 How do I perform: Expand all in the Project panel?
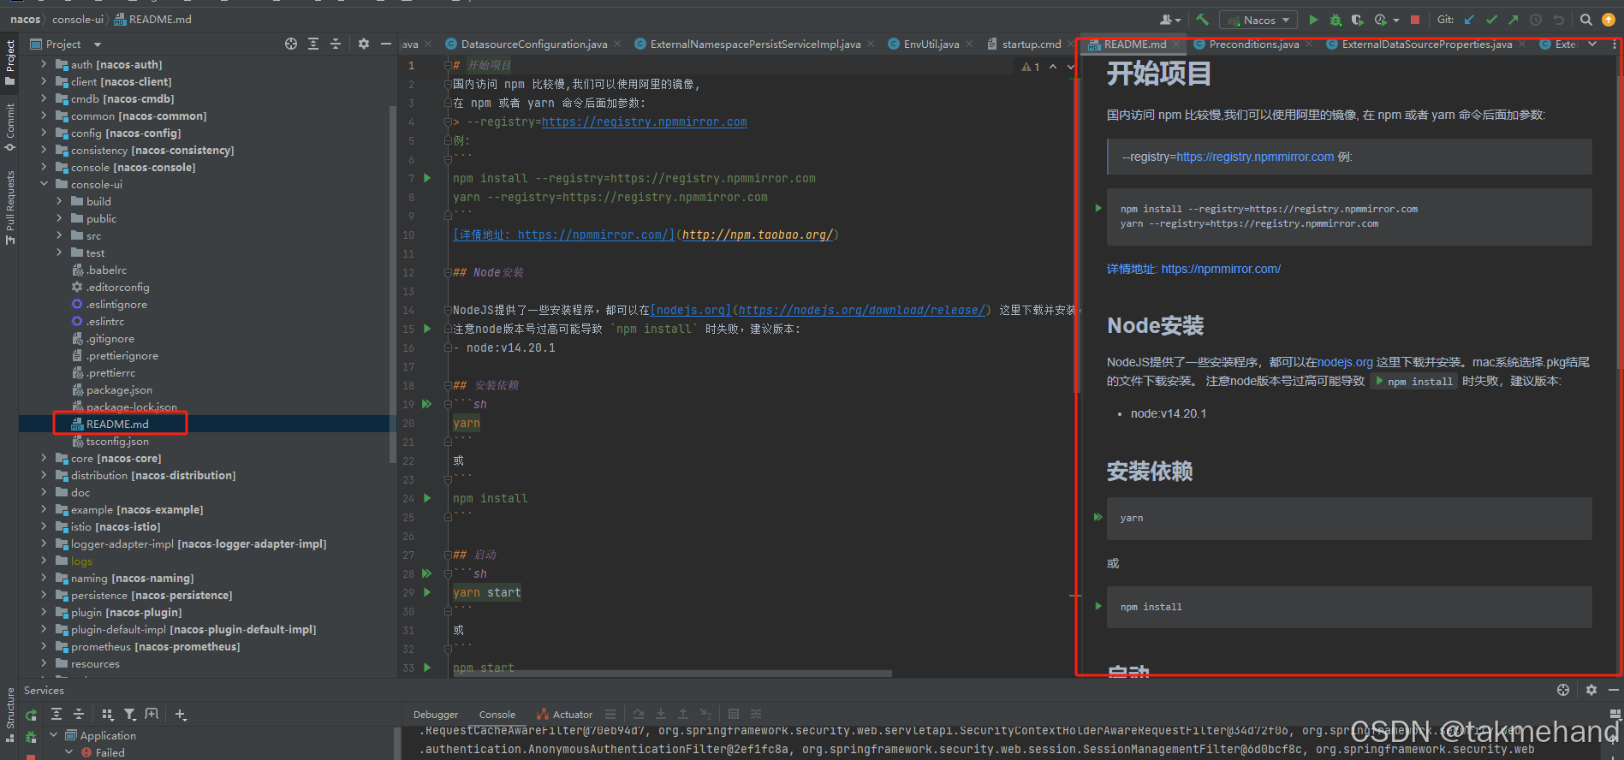pos(313,44)
